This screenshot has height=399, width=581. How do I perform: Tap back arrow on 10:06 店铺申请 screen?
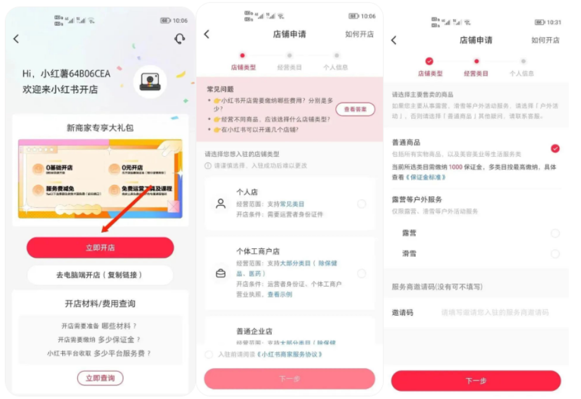(207, 34)
